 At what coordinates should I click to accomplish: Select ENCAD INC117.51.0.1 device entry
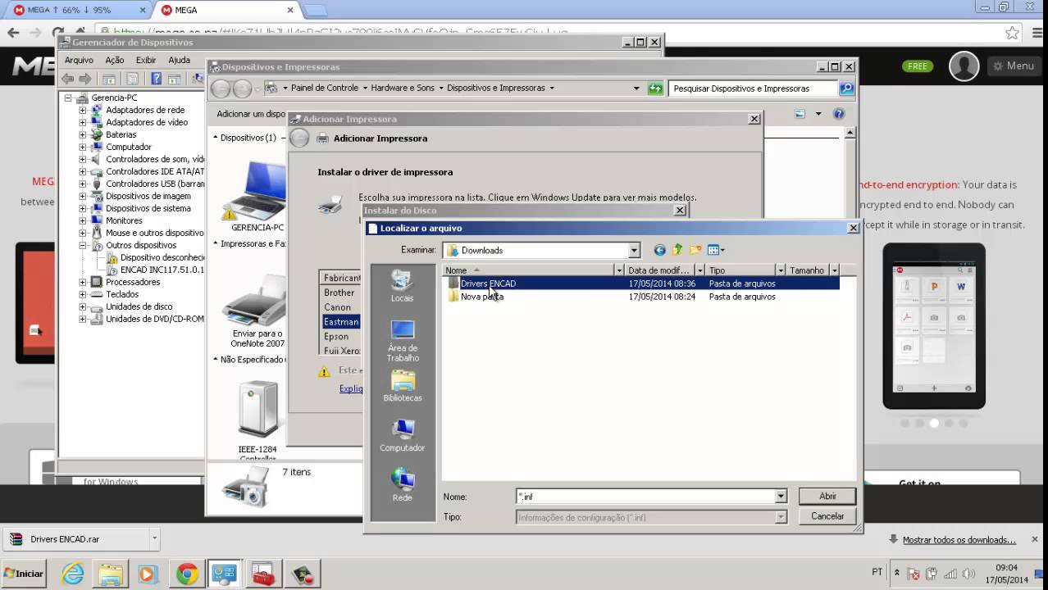point(162,270)
